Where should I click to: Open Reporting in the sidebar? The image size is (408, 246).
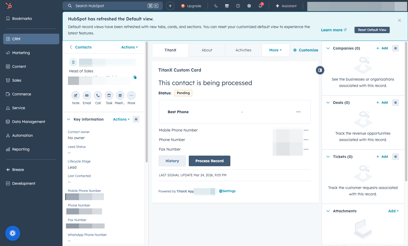31,149
